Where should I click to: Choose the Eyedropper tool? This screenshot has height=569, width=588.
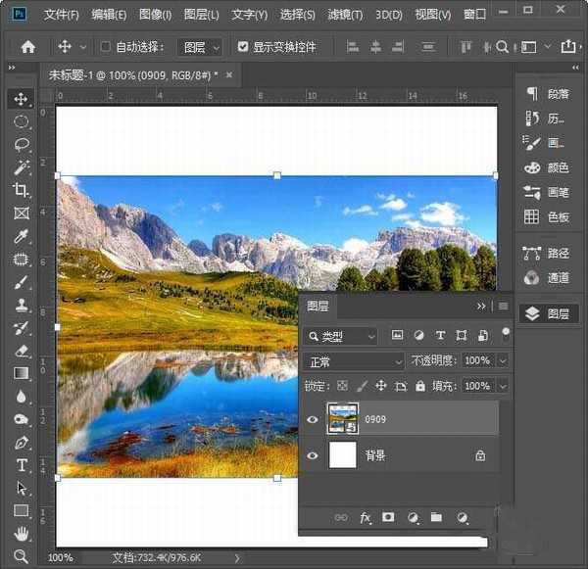[21, 236]
